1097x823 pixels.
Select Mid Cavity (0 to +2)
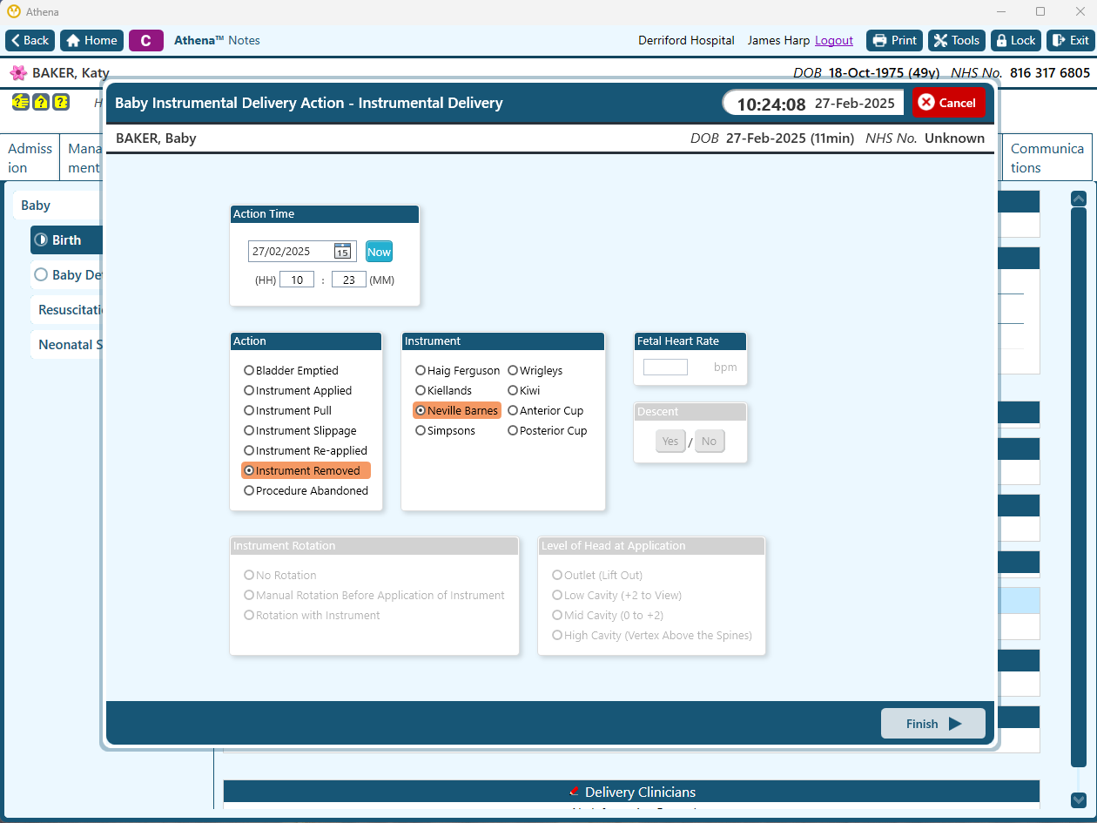tap(608, 615)
